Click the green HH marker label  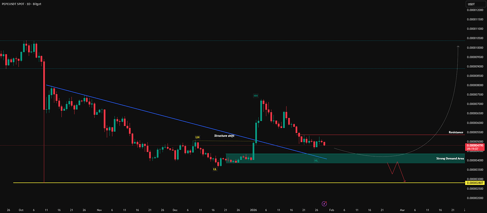pos(255,96)
